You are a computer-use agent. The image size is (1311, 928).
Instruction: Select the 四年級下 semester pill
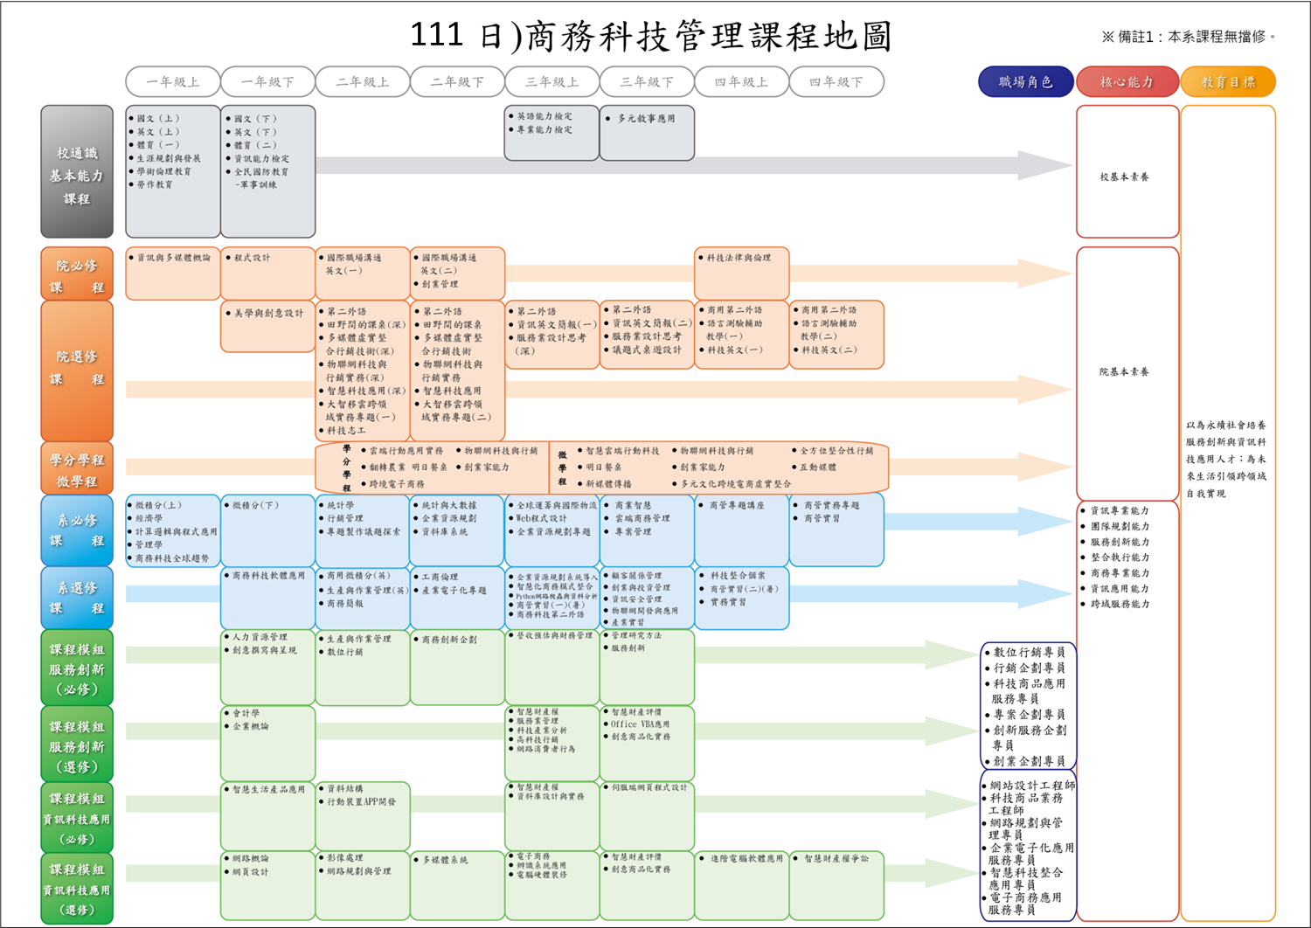coord(836,81)
